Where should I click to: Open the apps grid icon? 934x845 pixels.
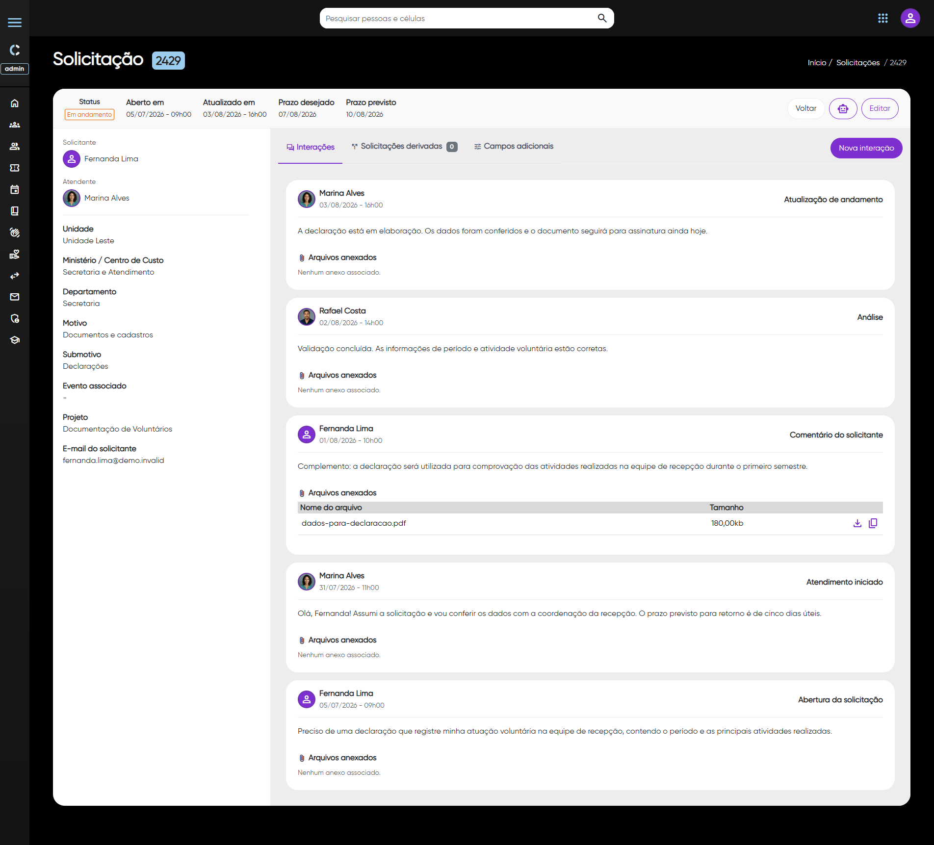point(883,18)
